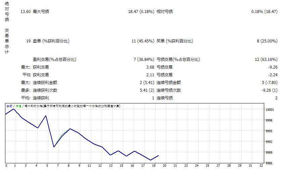
Task: Click the 连续获利金额 label
Action: click(45, 82)
